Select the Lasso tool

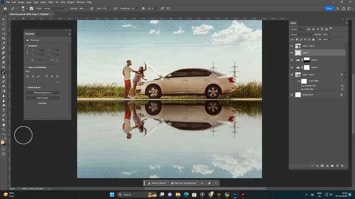pos(3,29)
